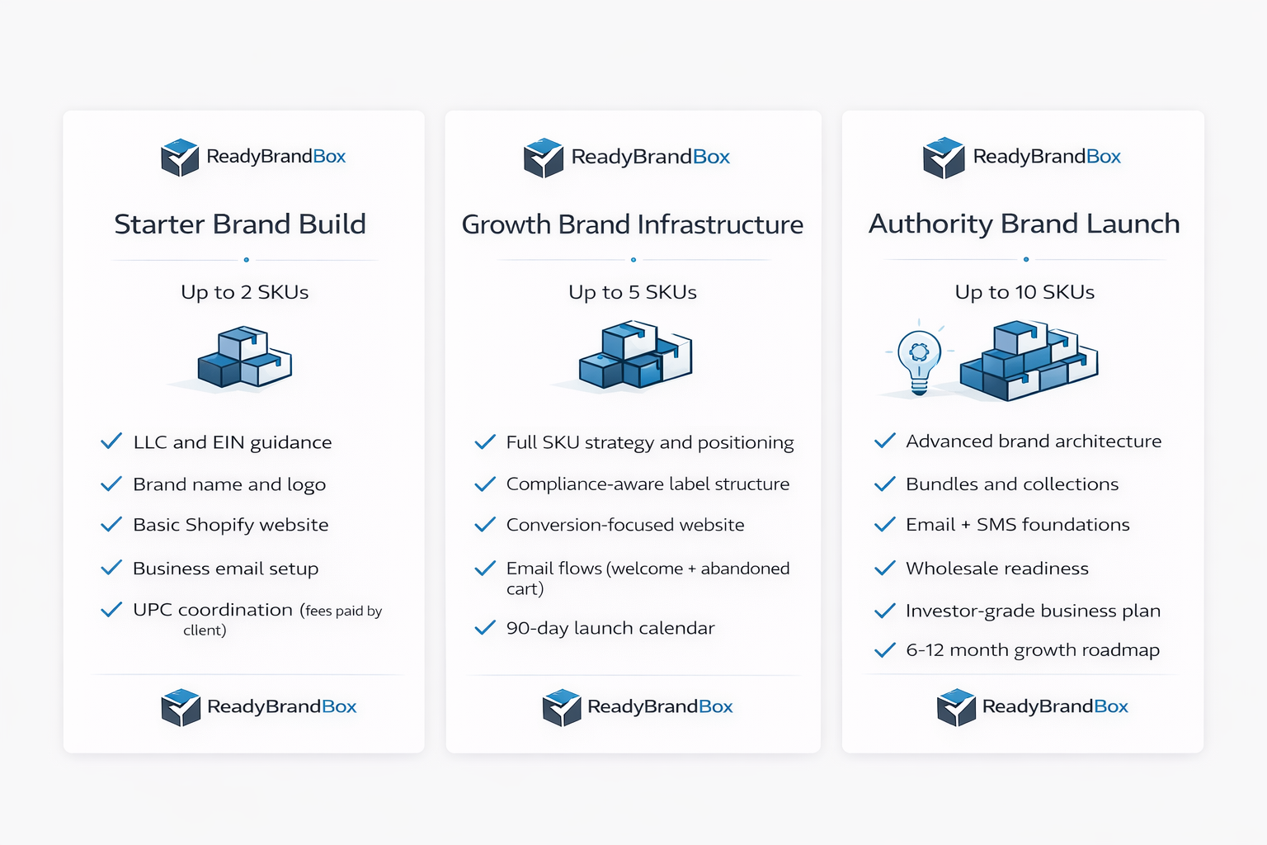Click checkmark next to Bundles and collections
This screenshot has height=845, width=1267.
click(884, 484)
